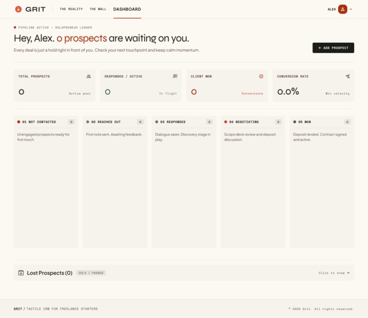Screen dimensions: 368x318
Task: Click 'Unengaged prospects ready for first touch' text
Action: coord(43,137)
